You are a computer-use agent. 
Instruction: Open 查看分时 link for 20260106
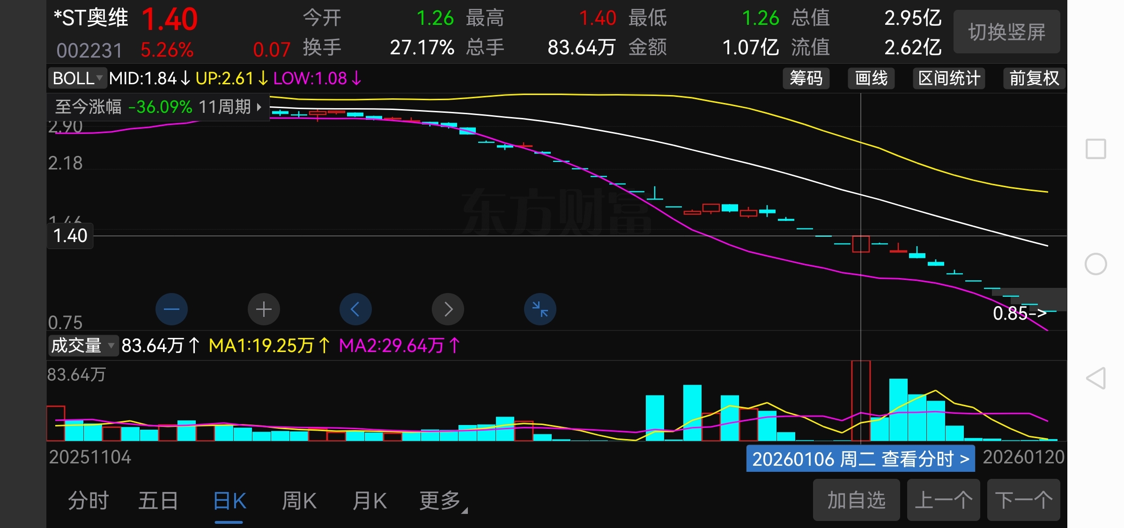pyautogui.click(x=860, y=459)
